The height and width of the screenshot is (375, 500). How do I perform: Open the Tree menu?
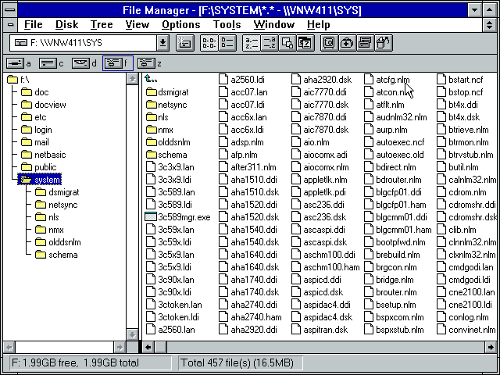point(102,25)
